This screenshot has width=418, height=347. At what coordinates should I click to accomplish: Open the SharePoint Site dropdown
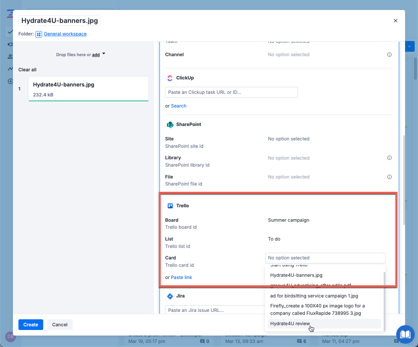click(289, 139)
